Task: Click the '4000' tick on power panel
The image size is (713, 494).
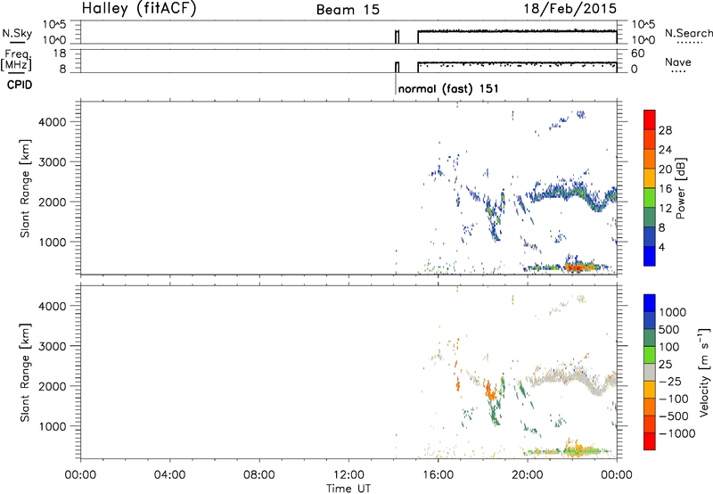Action: pyautogui.click(x=52, y=122)
